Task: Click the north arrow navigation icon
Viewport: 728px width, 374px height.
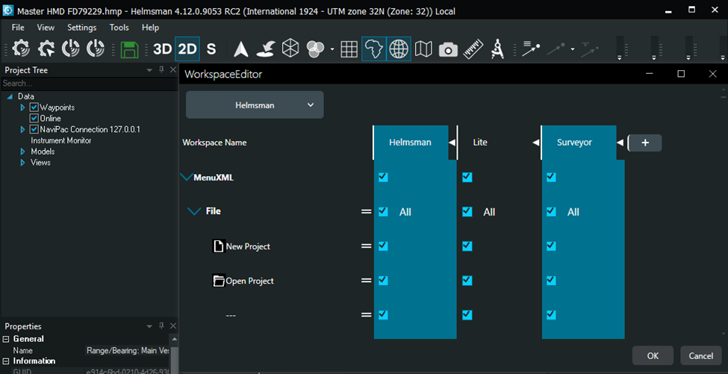Action: (241, 49)
